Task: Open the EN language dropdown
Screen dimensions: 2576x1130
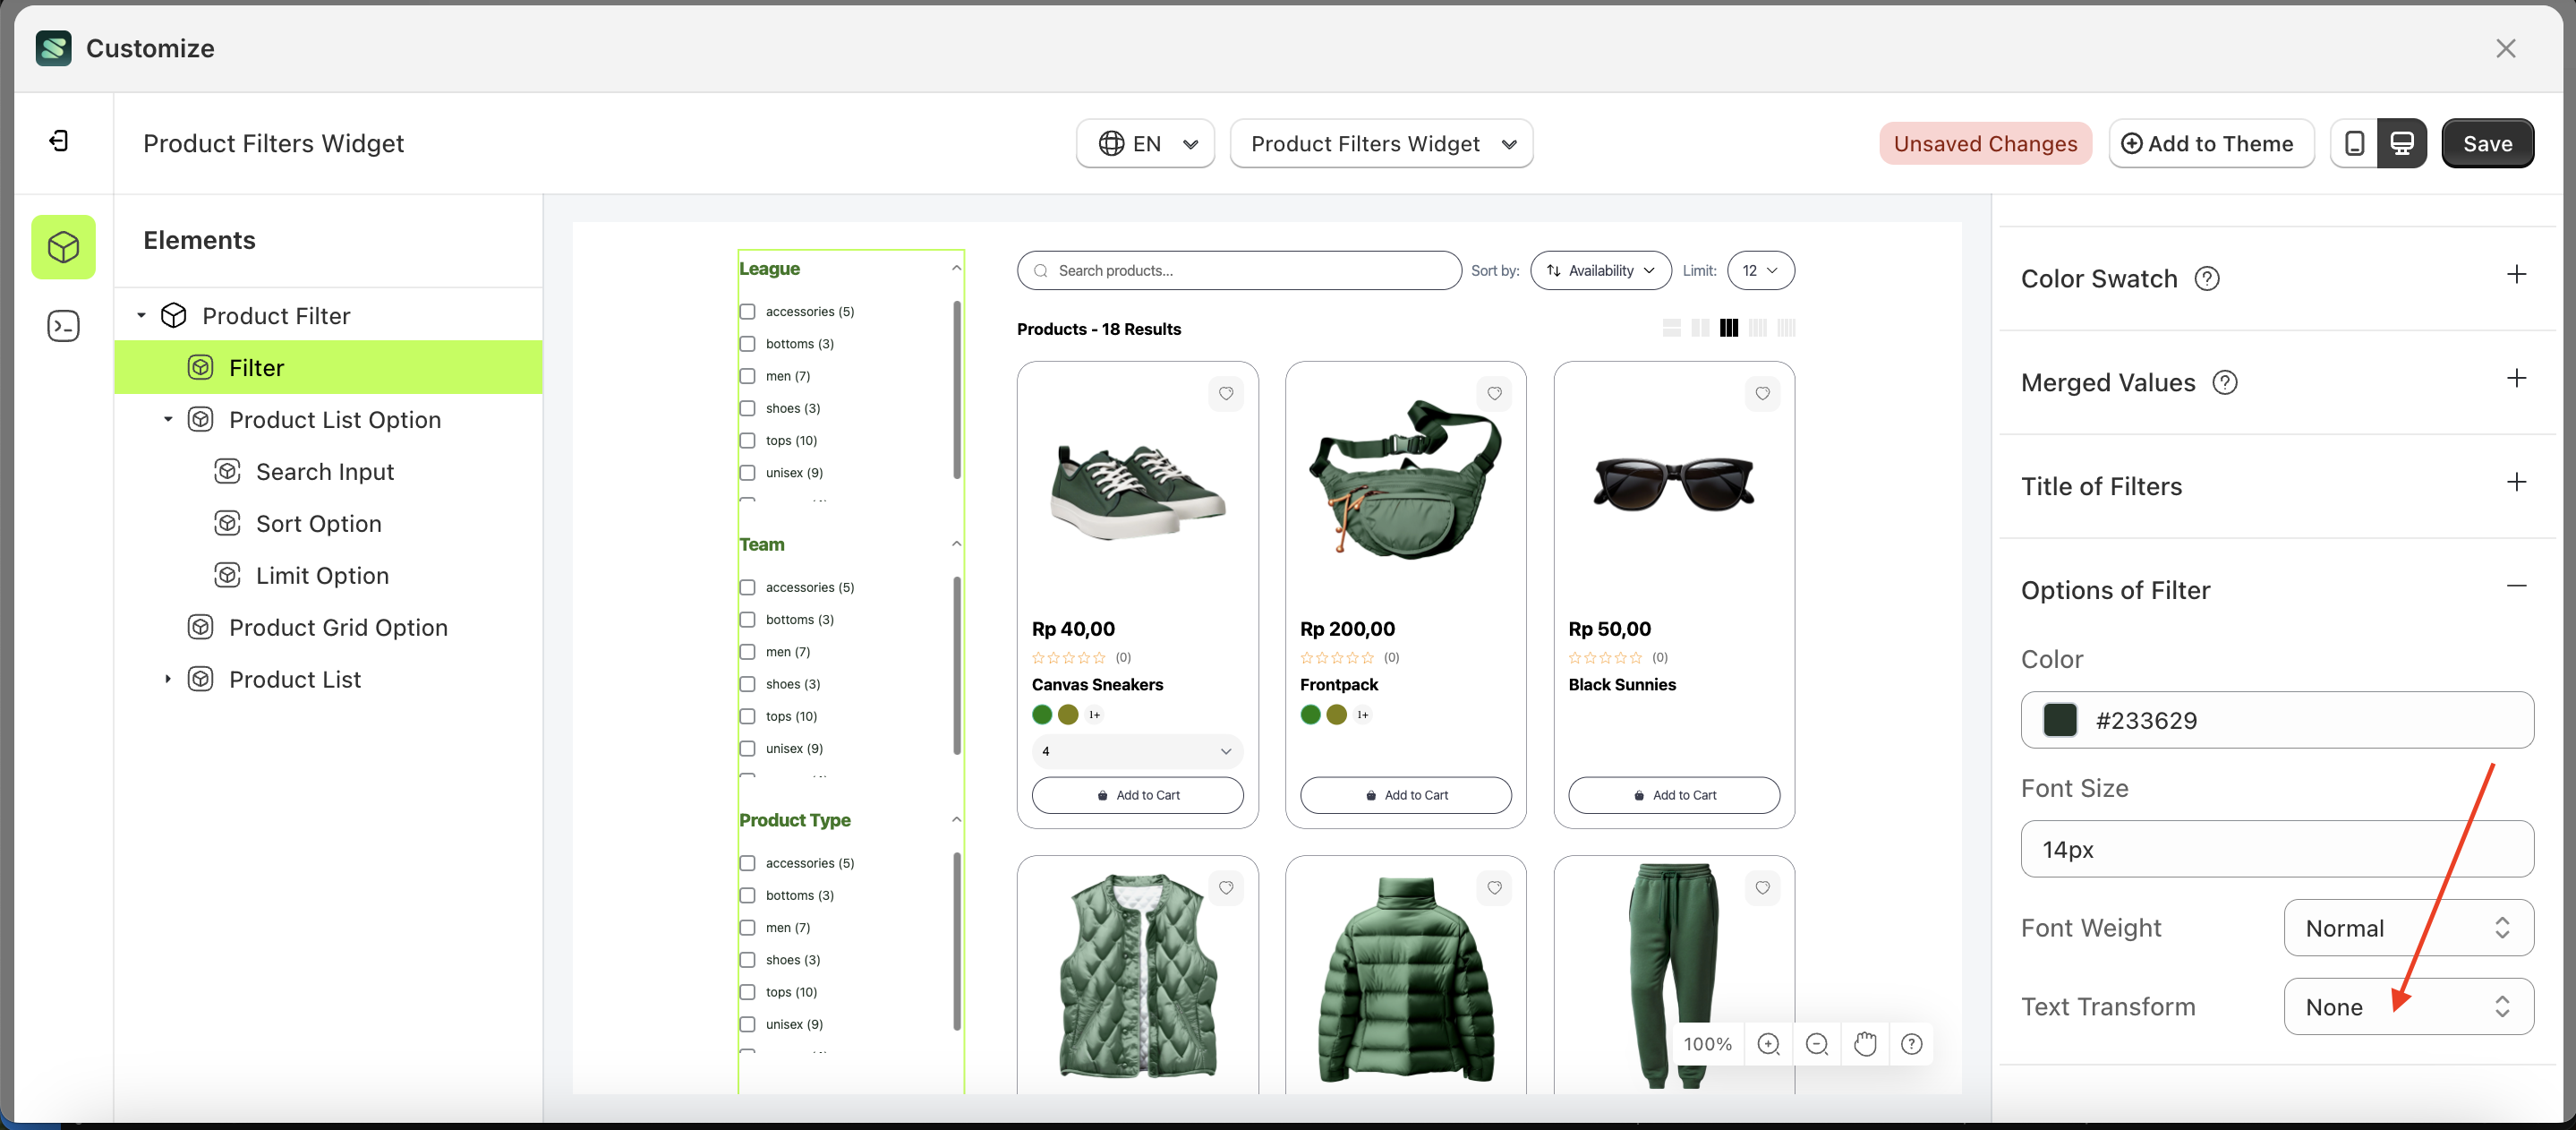Action: point(1146,144)
